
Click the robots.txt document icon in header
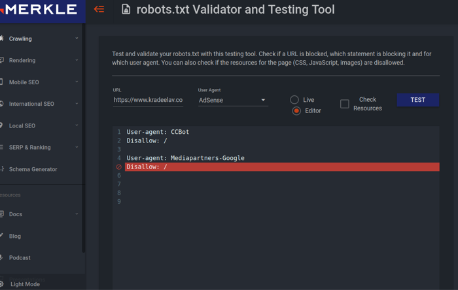[126, 9]
